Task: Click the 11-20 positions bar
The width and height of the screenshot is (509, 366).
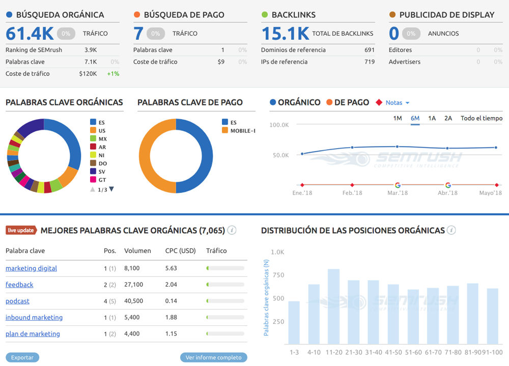Action: pos(333,306)
